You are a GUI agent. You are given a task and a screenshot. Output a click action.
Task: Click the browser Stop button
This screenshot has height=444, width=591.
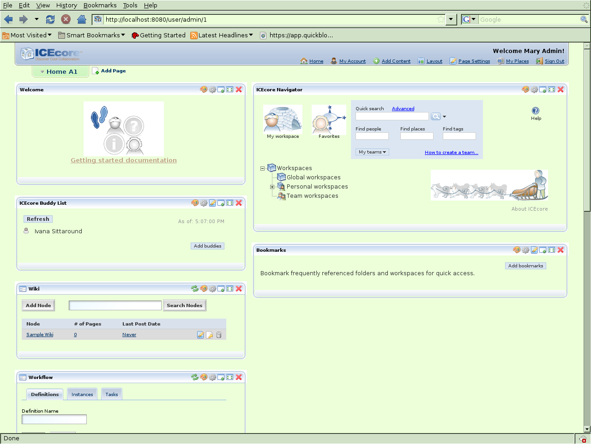click(66, 19)
